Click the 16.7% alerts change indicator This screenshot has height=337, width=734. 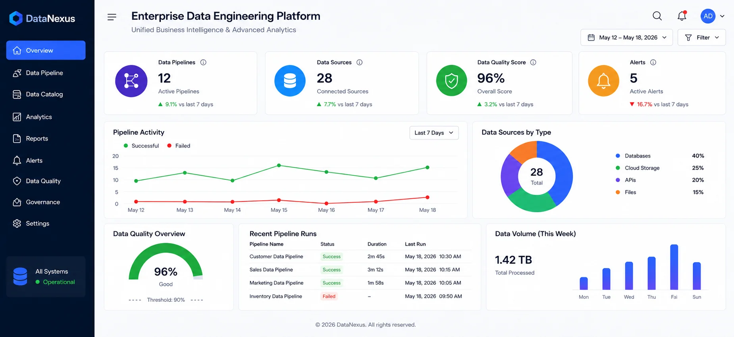point(641,104)
